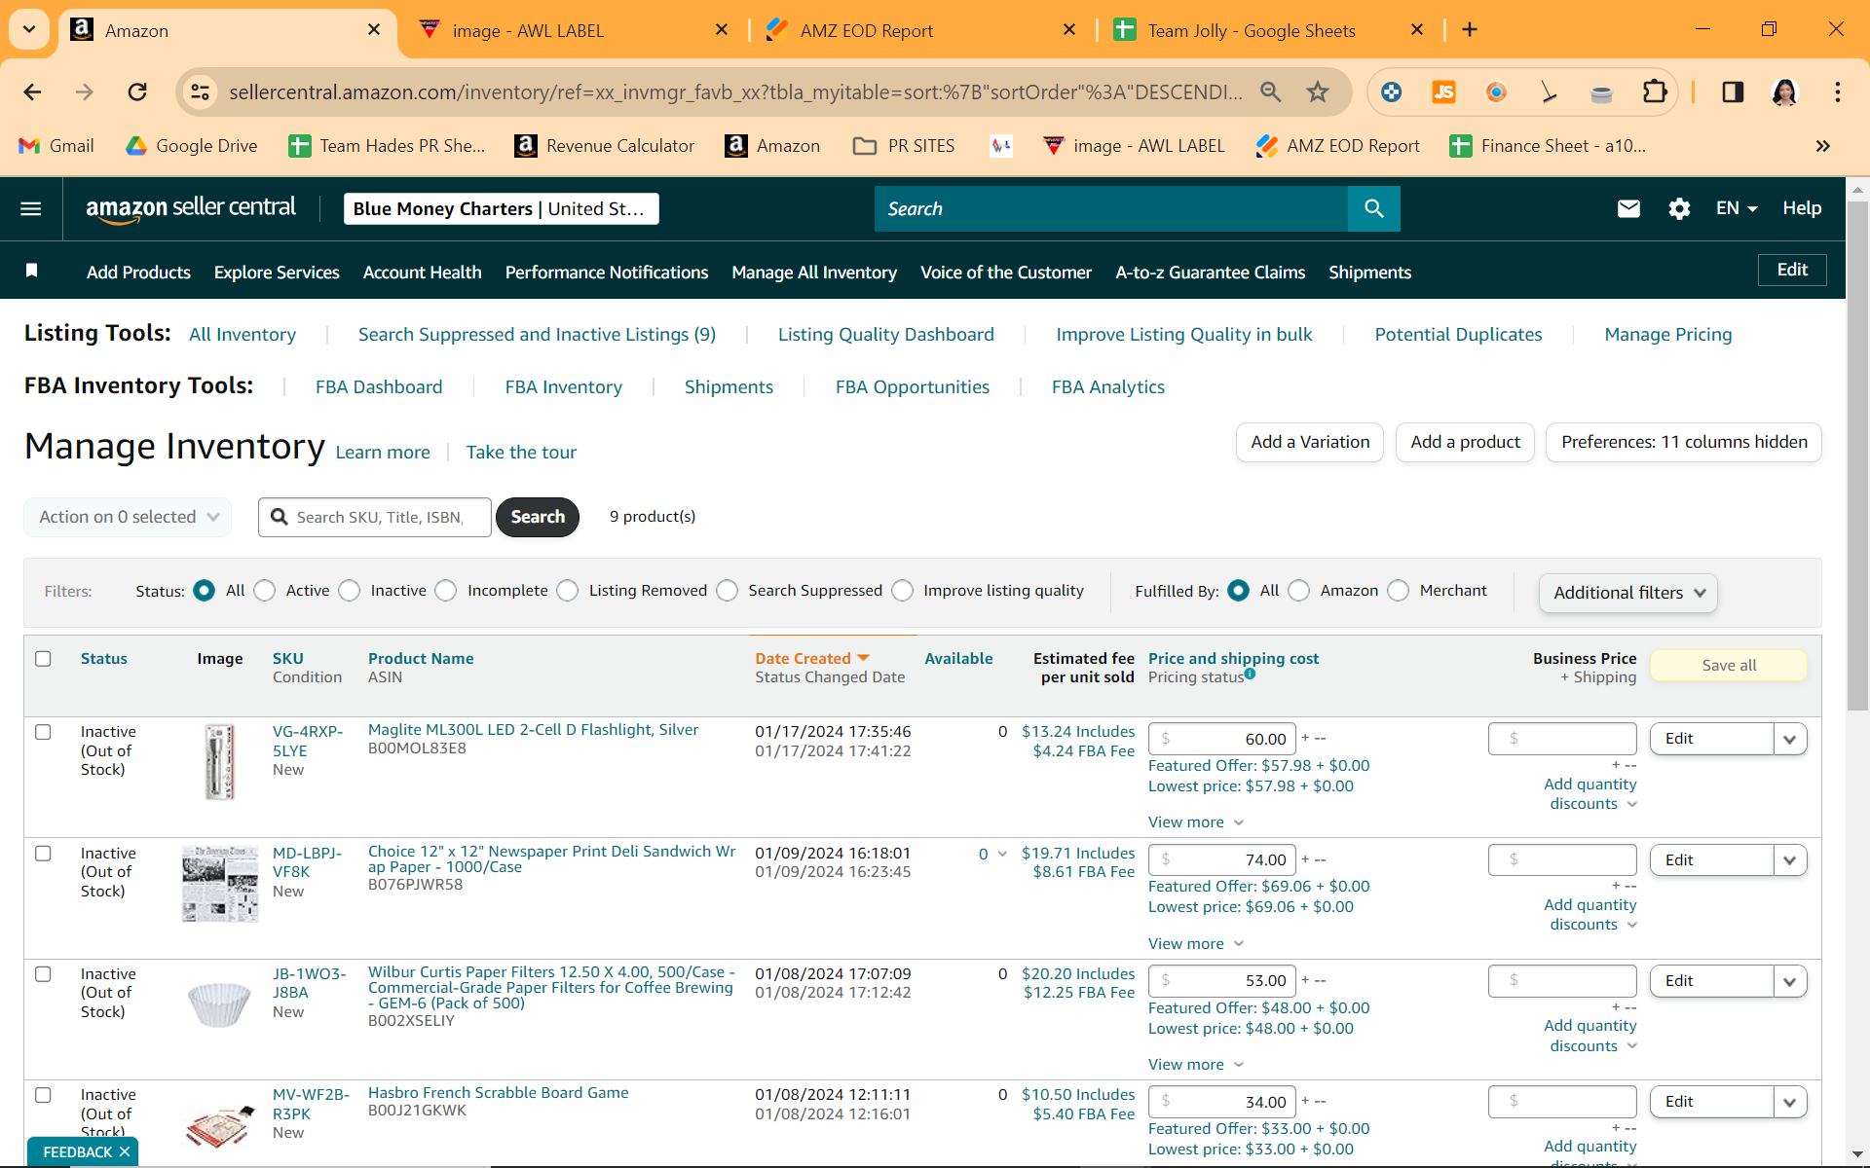Select the Merchant fulfilled-by radio button
Viewport: 1870px width, 1168px height.
1399,591
